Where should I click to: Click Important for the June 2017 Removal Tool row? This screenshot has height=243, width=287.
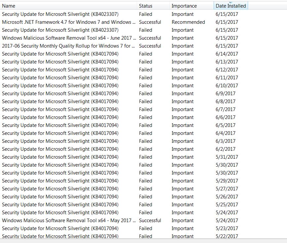tap(183, 38)
